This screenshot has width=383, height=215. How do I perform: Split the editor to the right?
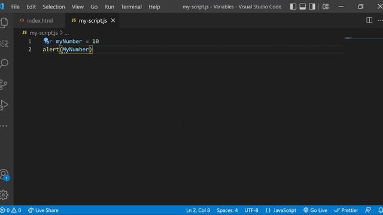pyautogui.click(x=369, y=20)
